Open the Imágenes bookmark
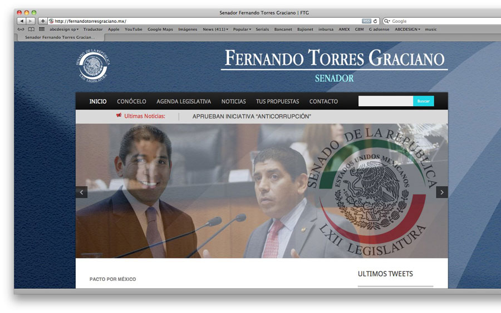Screen dimensions: 501x313 188,29
